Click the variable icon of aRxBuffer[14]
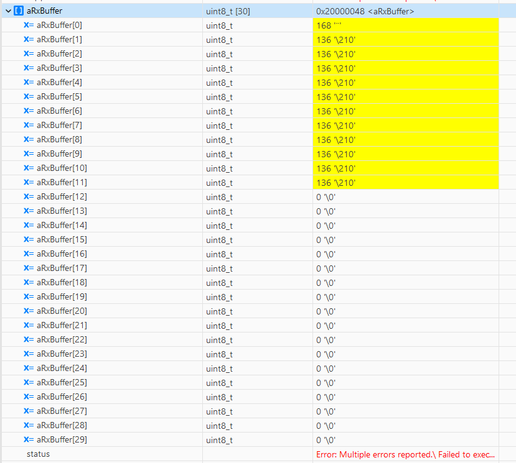The image size is (516, 463). [x=29, y=225]
